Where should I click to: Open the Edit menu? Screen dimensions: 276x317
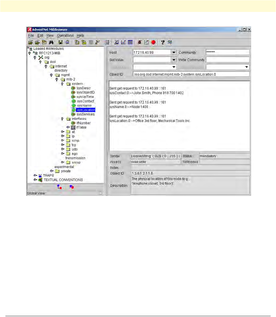coord(40,36)
